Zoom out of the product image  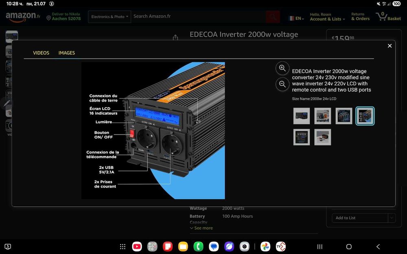coord(282,84)
